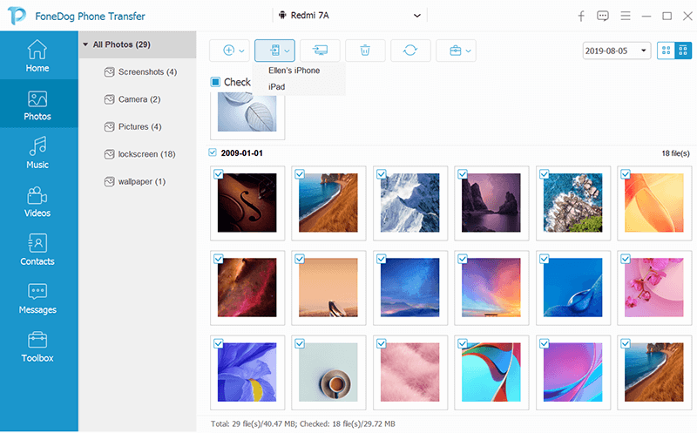Go to the Contacts section
Viewport: 697px width, 433px height.
tap(37, 249)
